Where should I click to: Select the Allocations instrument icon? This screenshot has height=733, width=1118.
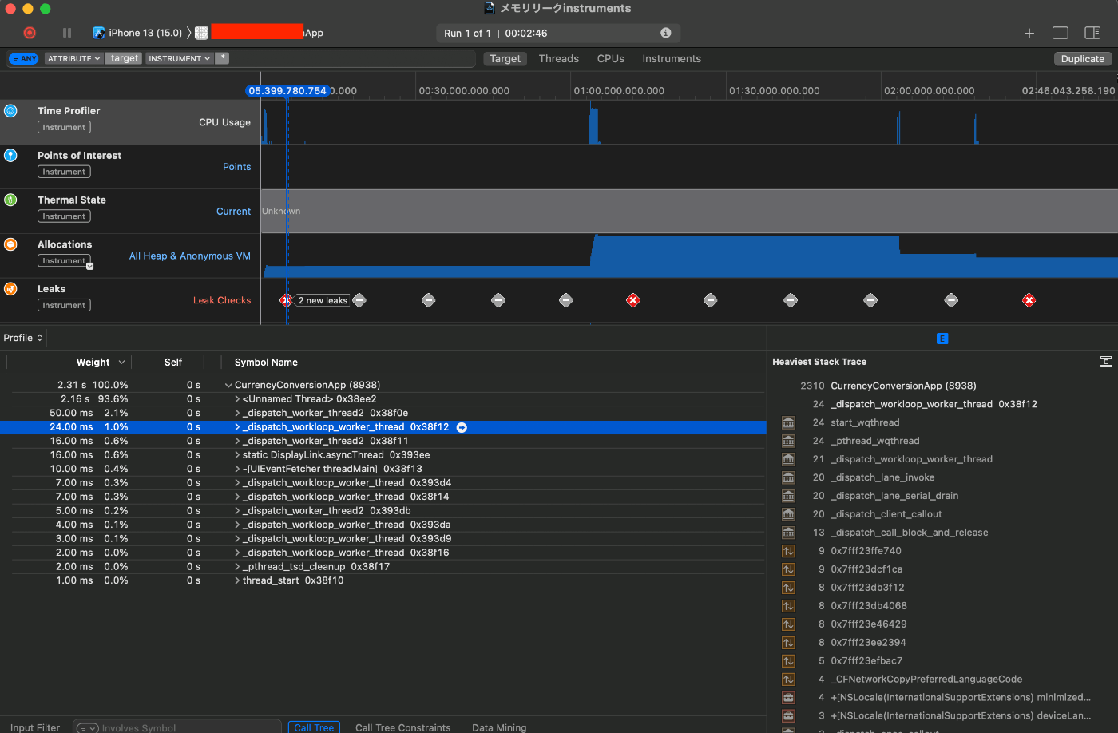click(x=10, y=244)
